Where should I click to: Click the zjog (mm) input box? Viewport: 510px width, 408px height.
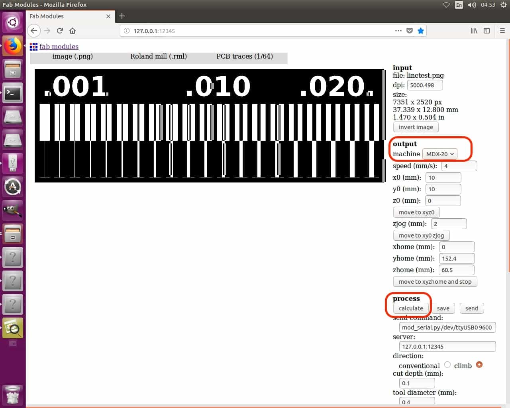pos(449,224)
